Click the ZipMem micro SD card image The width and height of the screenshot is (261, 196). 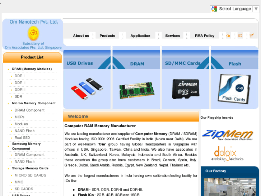(x=186, y=89)
